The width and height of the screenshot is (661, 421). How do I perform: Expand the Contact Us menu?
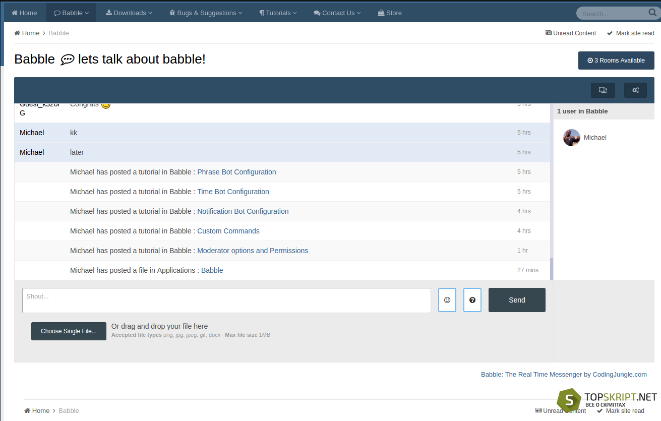click(337, 13)
